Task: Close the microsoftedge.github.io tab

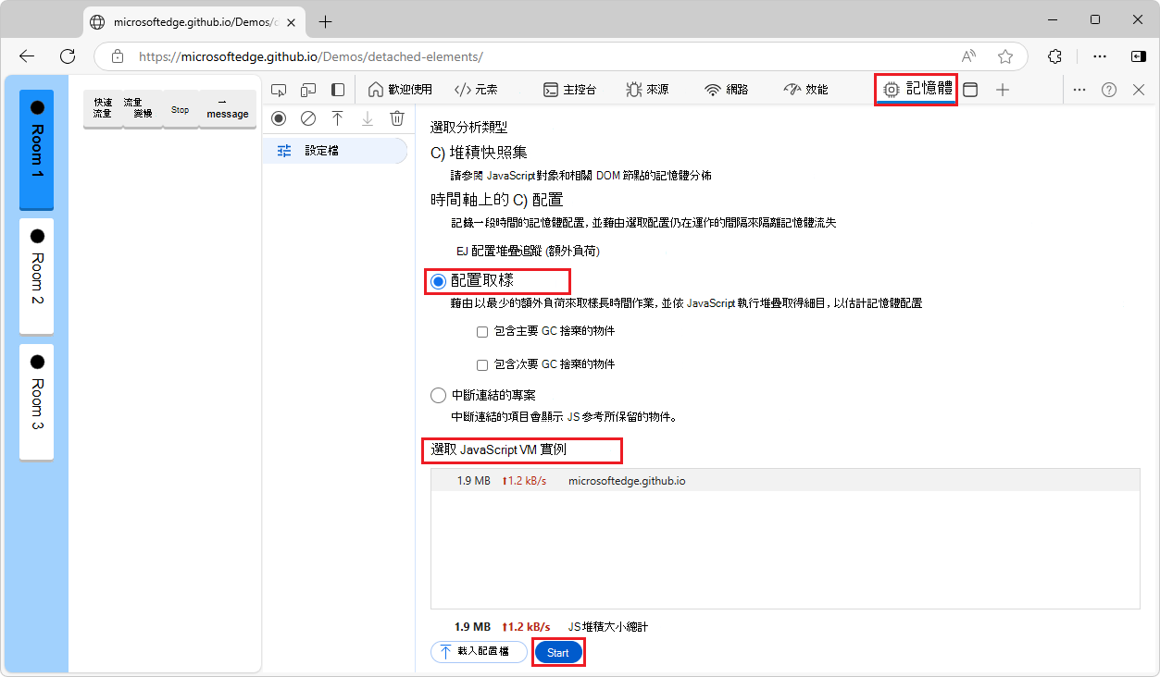Action: pyautogui.click(x=293, y=22)
